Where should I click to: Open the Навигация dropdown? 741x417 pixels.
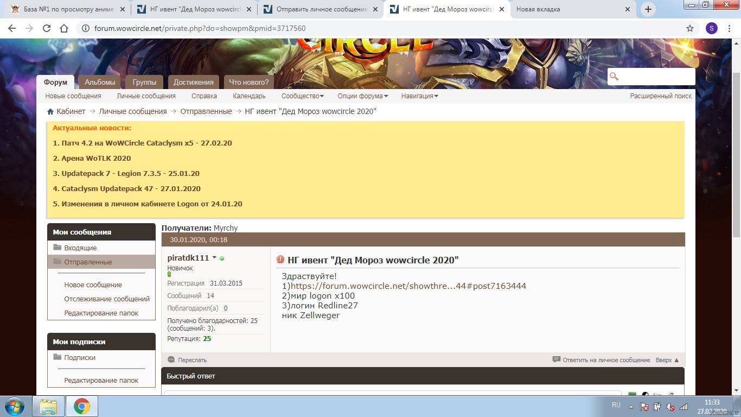tap(419, 96)
